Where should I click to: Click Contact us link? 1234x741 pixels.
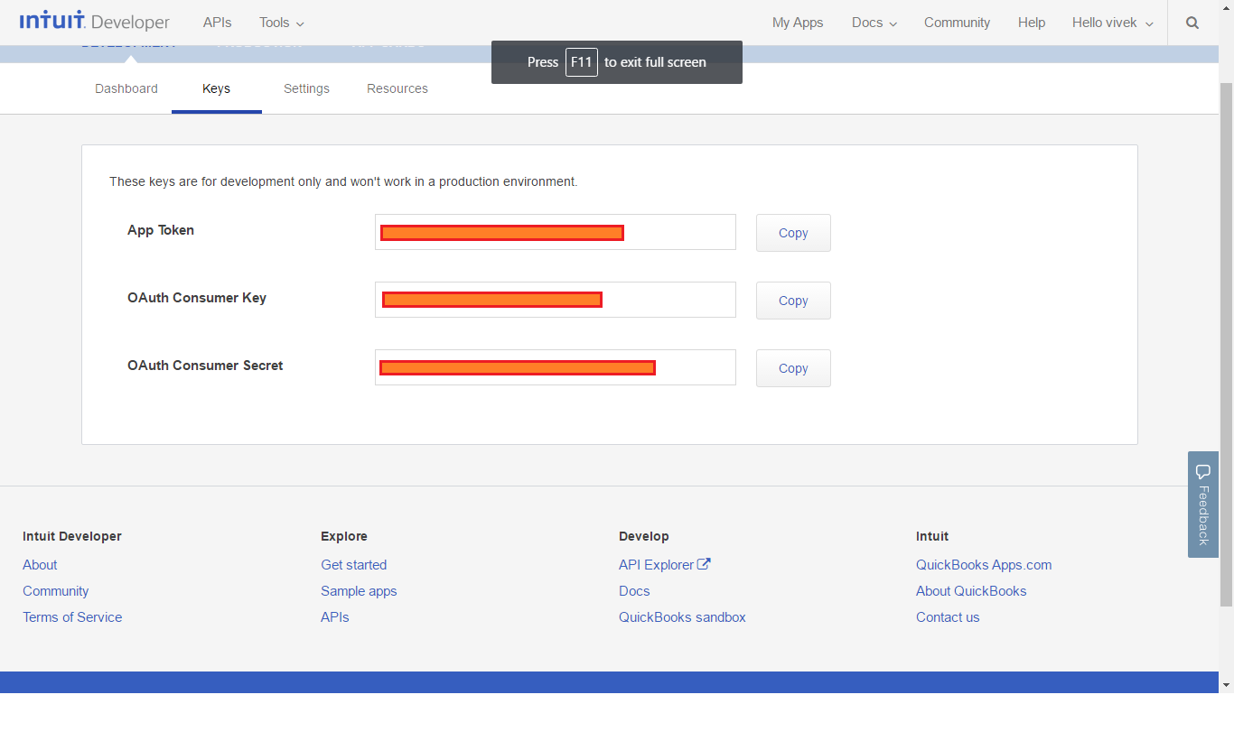click(948, 617)
